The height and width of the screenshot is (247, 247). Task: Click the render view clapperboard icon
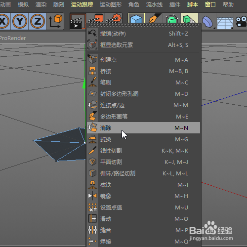click(78, 22)
